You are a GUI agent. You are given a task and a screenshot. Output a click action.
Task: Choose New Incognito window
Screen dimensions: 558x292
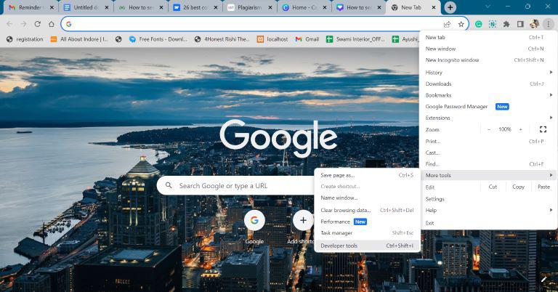488,60
